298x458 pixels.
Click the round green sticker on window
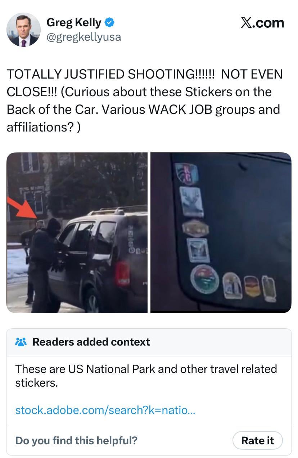coord(205,279)
